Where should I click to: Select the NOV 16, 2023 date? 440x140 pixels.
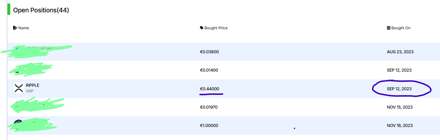[x=400, y=126]
